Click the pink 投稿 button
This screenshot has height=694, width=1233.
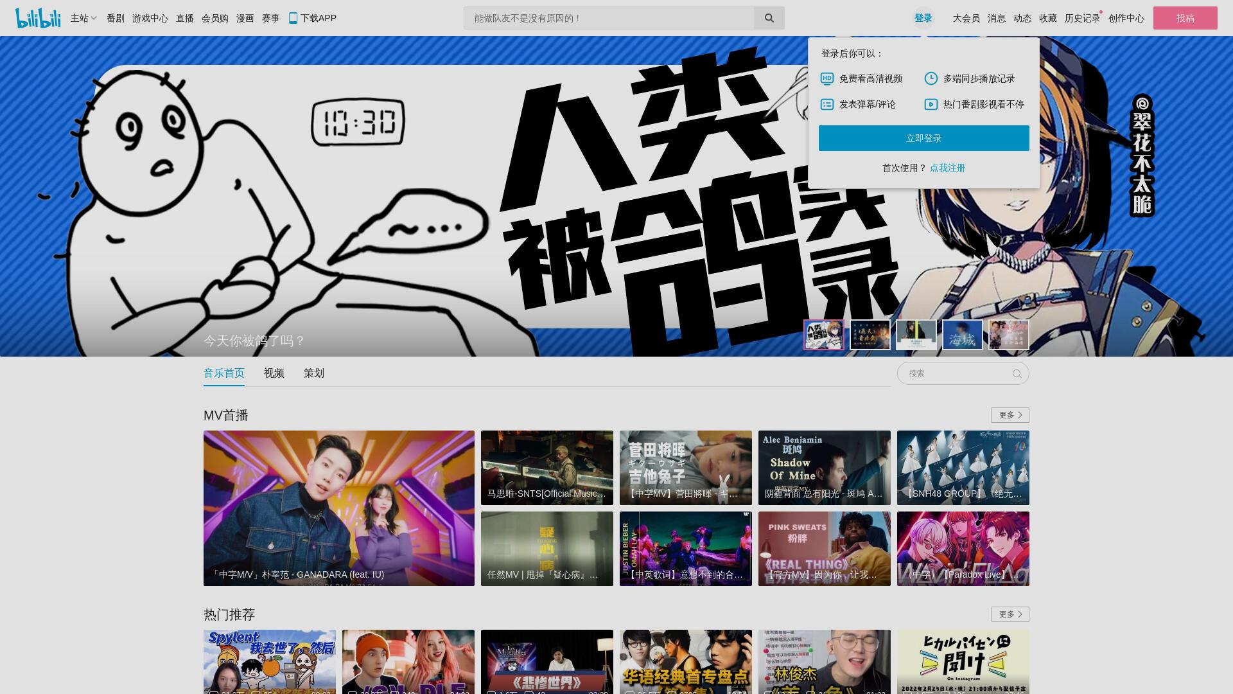[x=1185, y=18]
